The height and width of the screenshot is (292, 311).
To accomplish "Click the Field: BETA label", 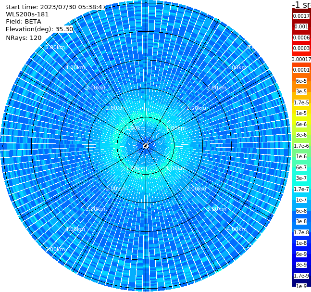I will 24,22.
